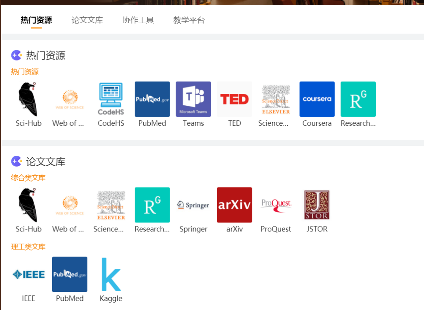Click the large 论文文库 section heading
Screen dimensions: 424x310
[x=46, y=161]
